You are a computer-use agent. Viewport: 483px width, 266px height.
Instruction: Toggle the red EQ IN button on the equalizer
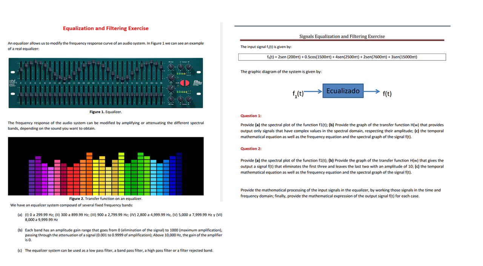tap(185, 83)
